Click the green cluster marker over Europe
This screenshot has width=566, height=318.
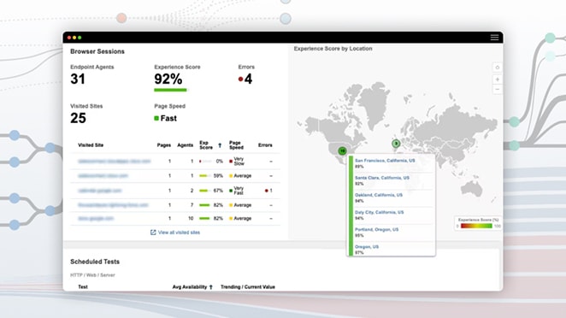(x=396, y=144)
